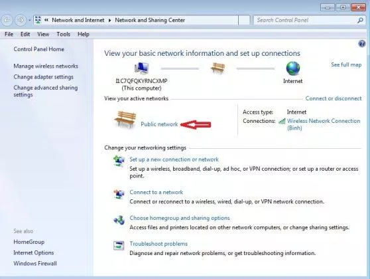Screen dimensions: 370x279
Task: Click the Internet globe icon
Action: click(x=293, y=68)
